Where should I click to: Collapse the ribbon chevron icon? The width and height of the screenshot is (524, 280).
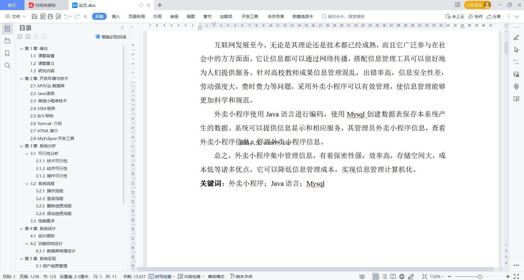point(517,16)
